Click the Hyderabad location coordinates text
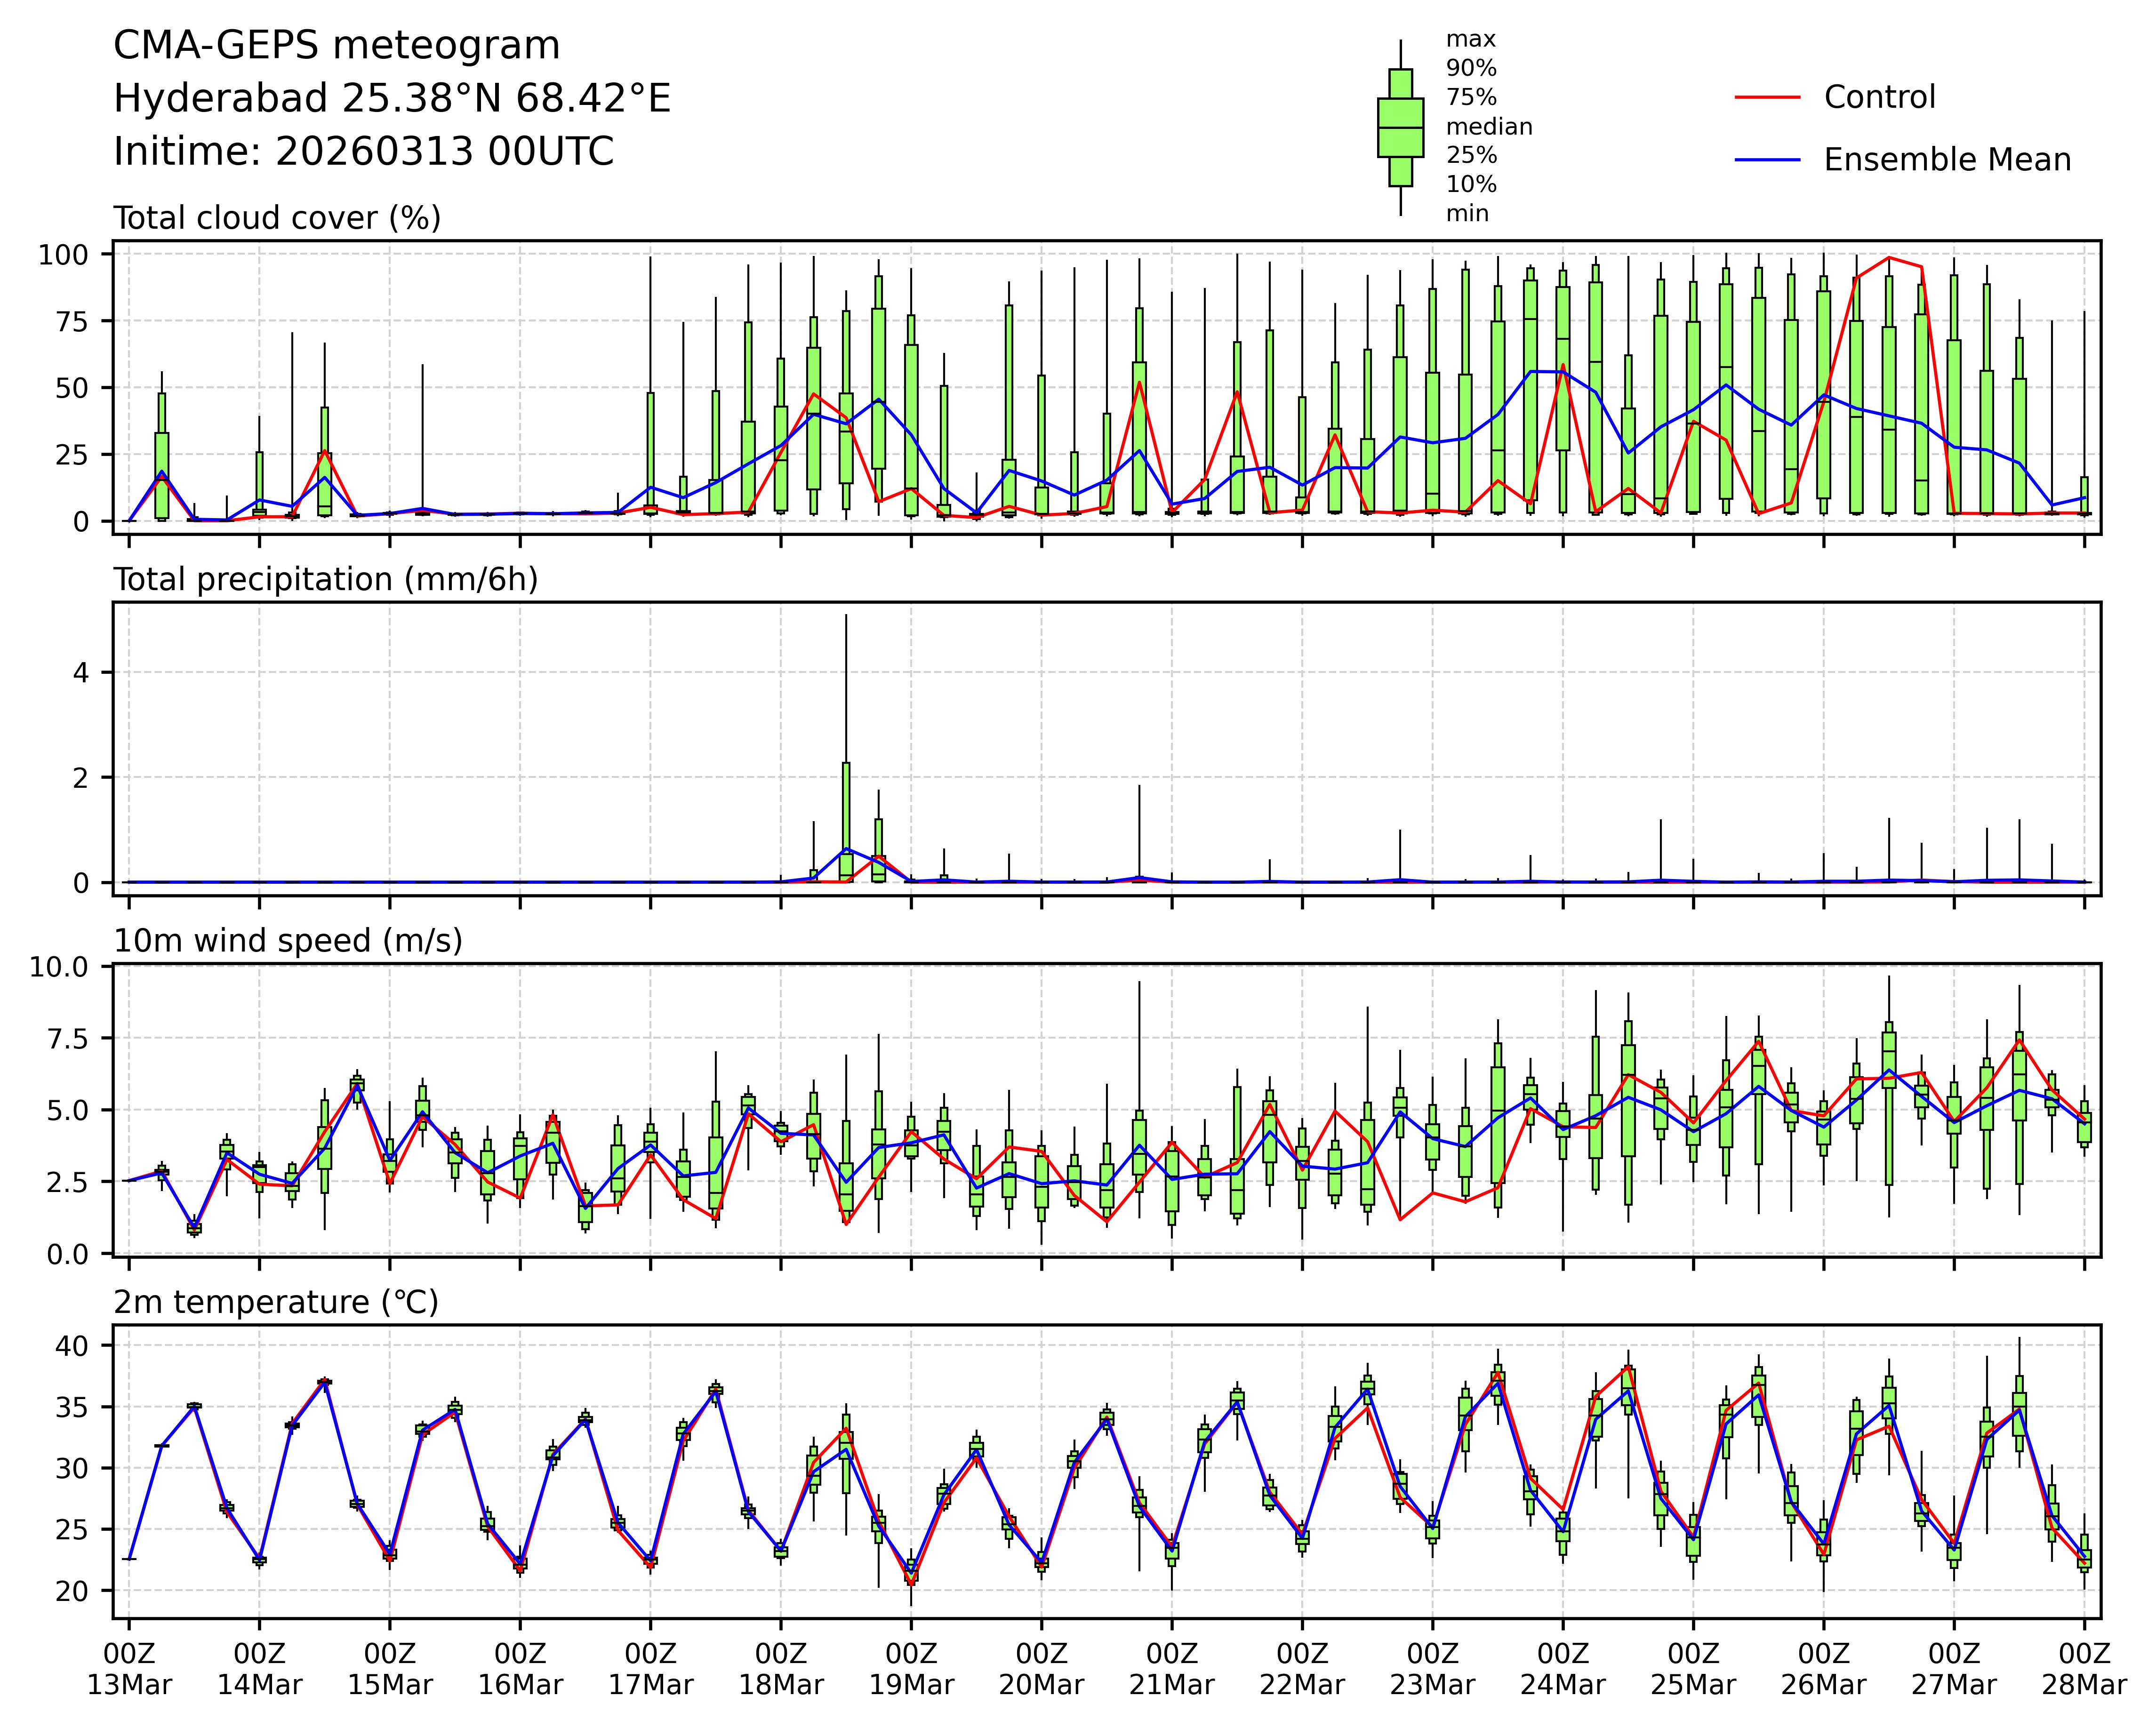This screenshot has height=1728, width=2156. (391, 99)
